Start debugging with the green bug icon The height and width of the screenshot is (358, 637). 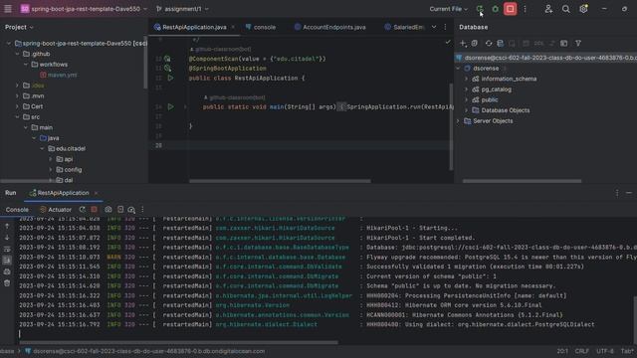(495, 9)
